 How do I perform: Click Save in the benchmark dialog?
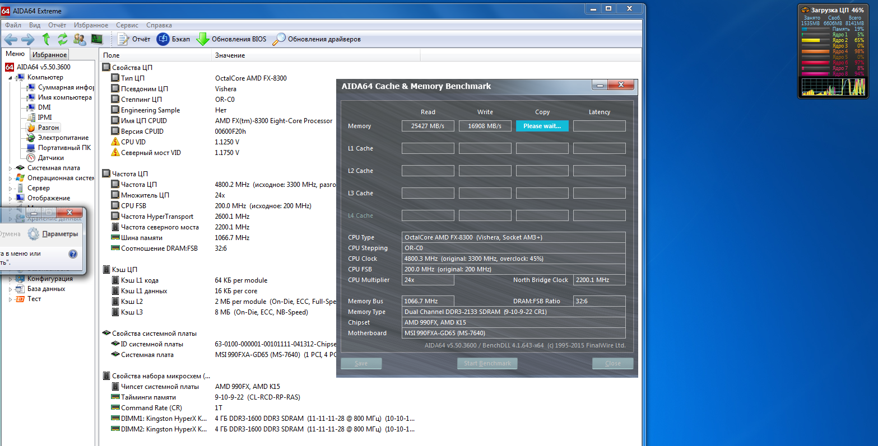pyautogui.click(x=361, y=363)
